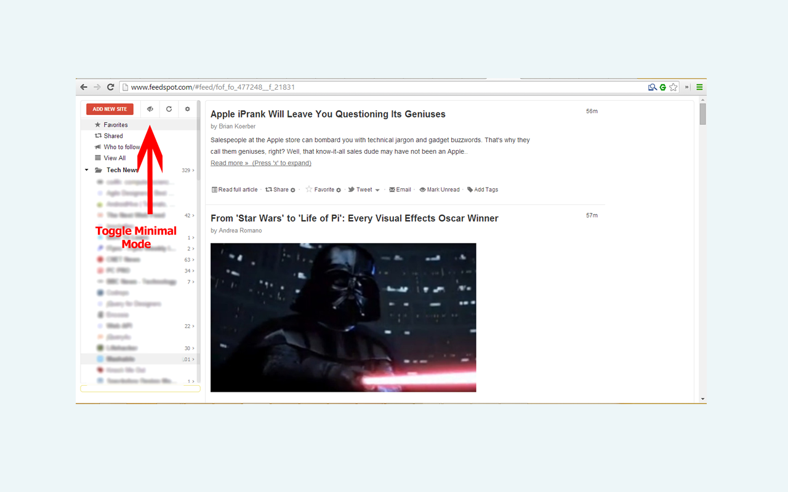Click the chevron beside the 30 count
788x492 pixels.
point(193,349)
